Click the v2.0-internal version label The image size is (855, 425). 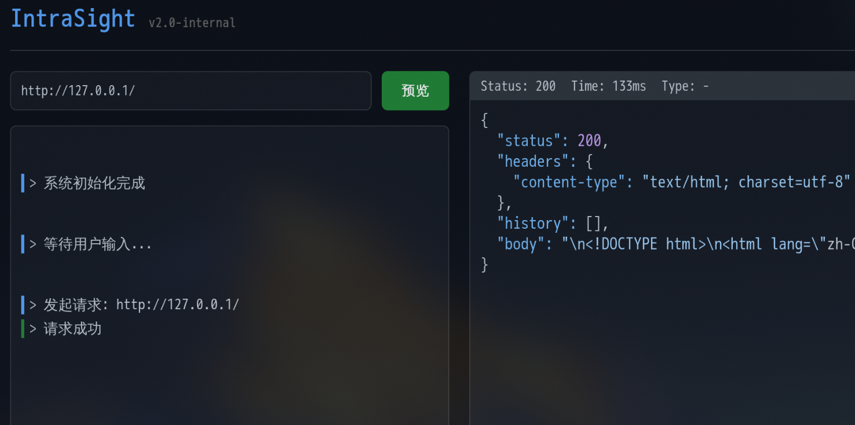(192, 23)
